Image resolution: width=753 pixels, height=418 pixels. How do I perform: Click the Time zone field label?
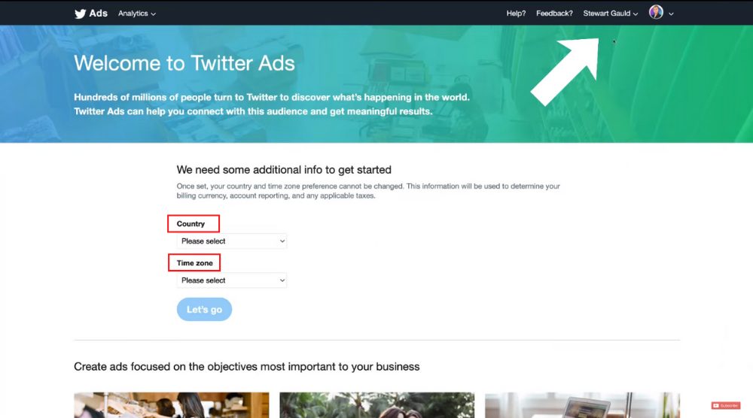(194, 263)
